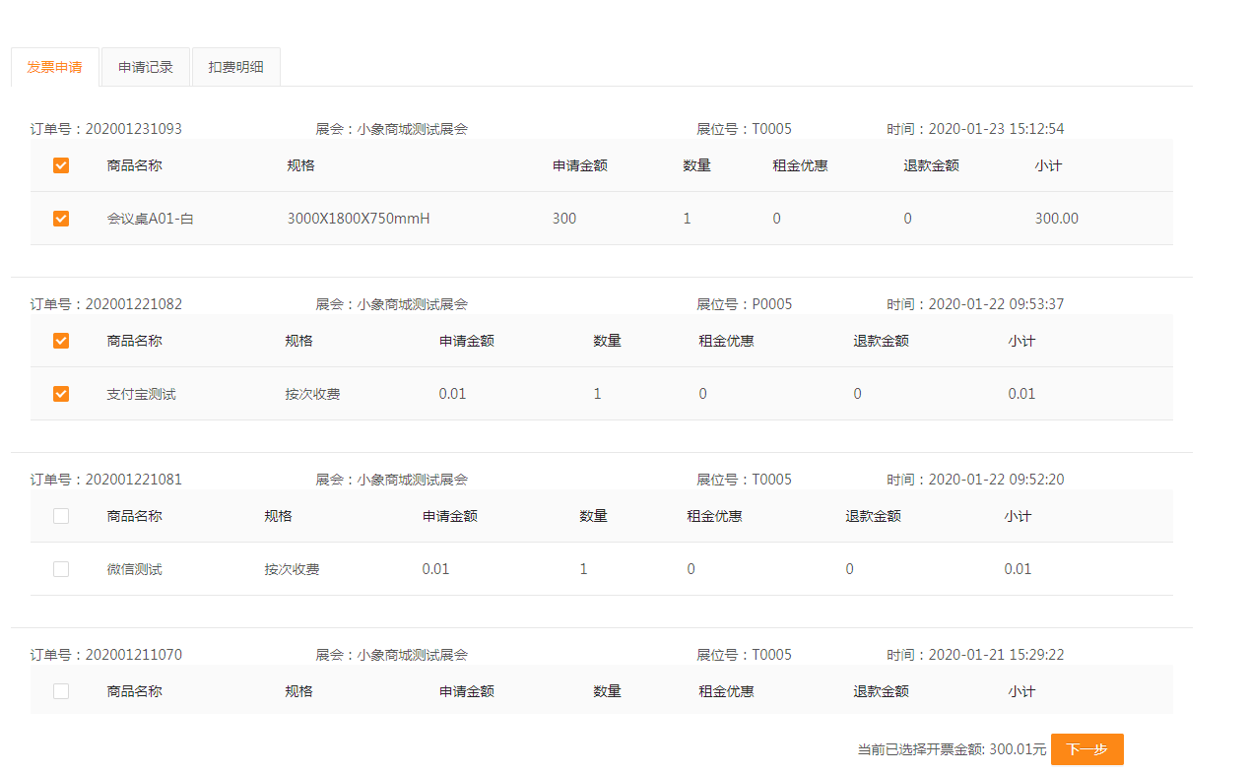Click order number 202001221082
1250x773 pixels.
click(x=134, y=304)
